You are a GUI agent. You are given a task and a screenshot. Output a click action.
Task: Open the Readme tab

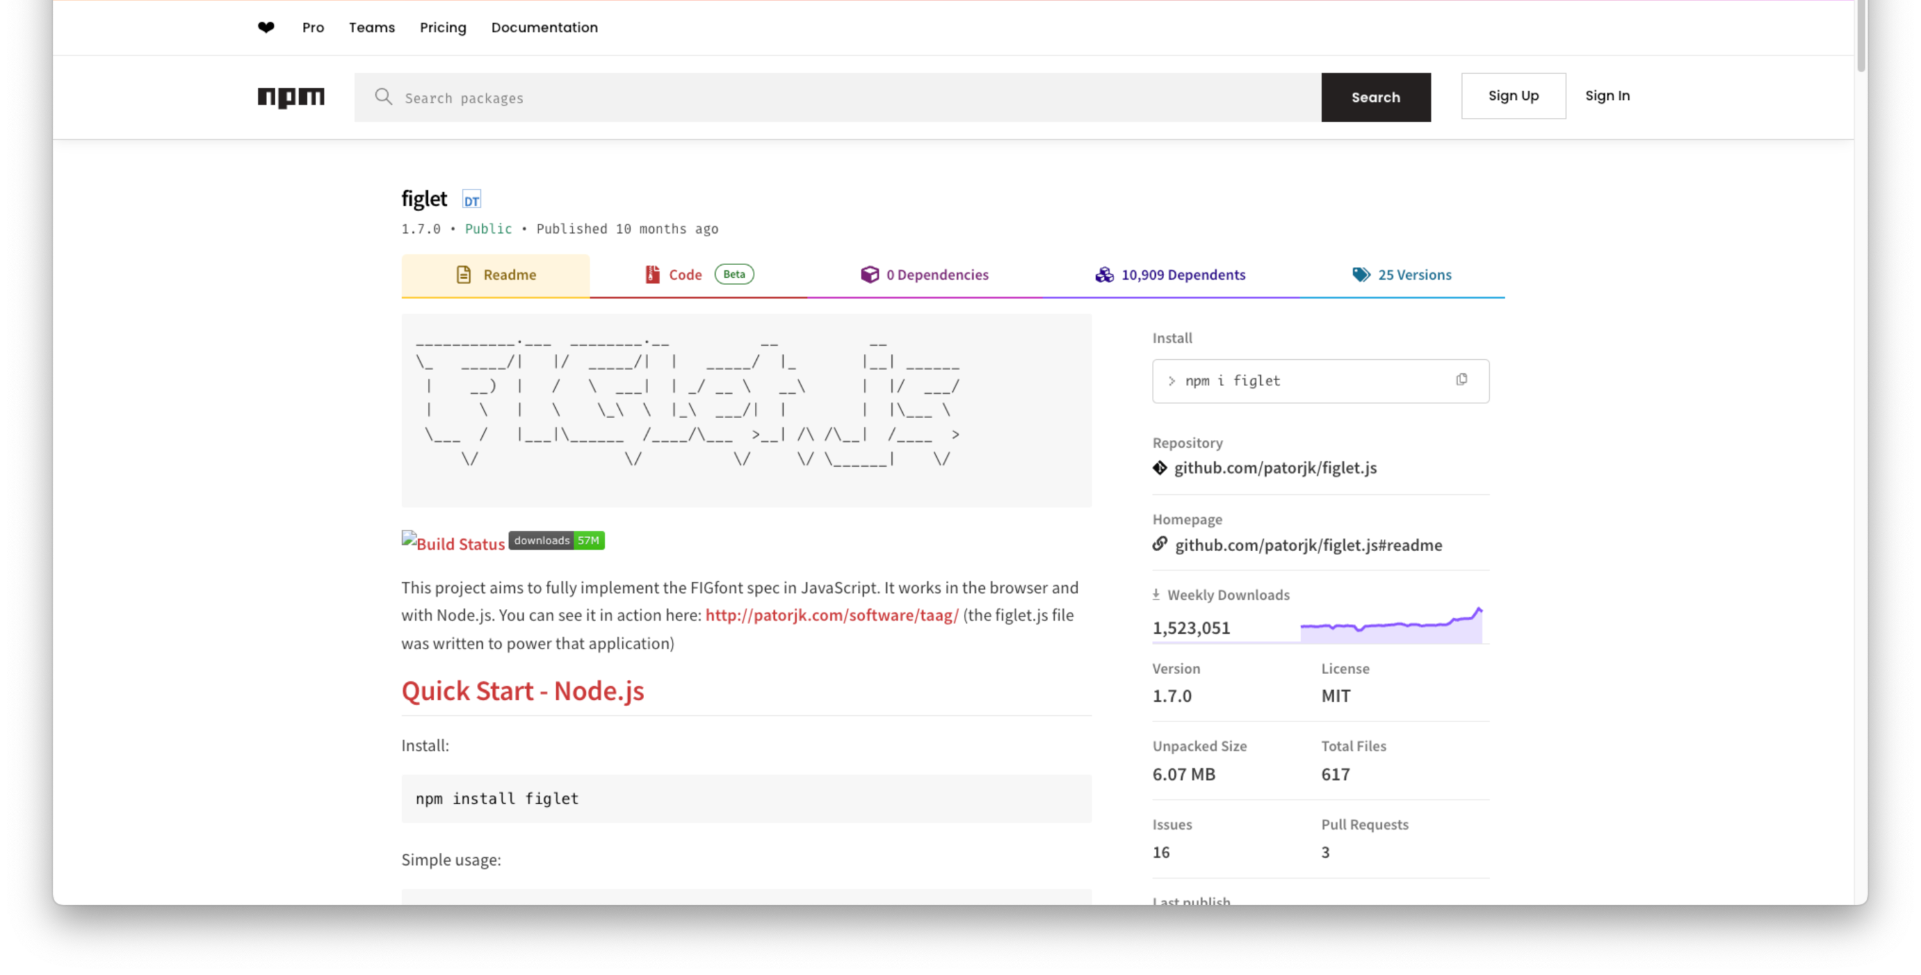[495, 275]
